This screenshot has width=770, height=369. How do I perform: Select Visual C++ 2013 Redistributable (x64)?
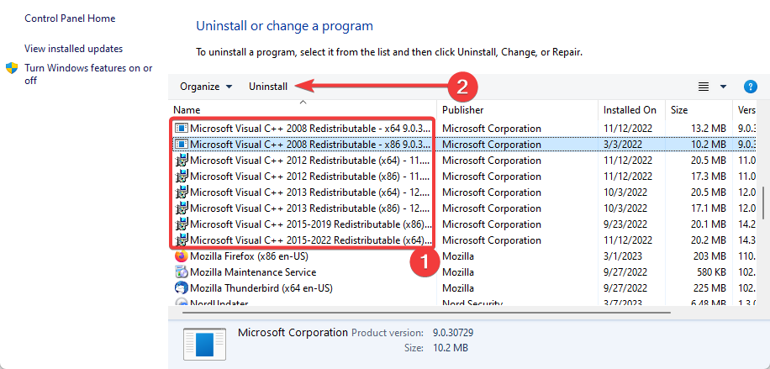(311, 192)
